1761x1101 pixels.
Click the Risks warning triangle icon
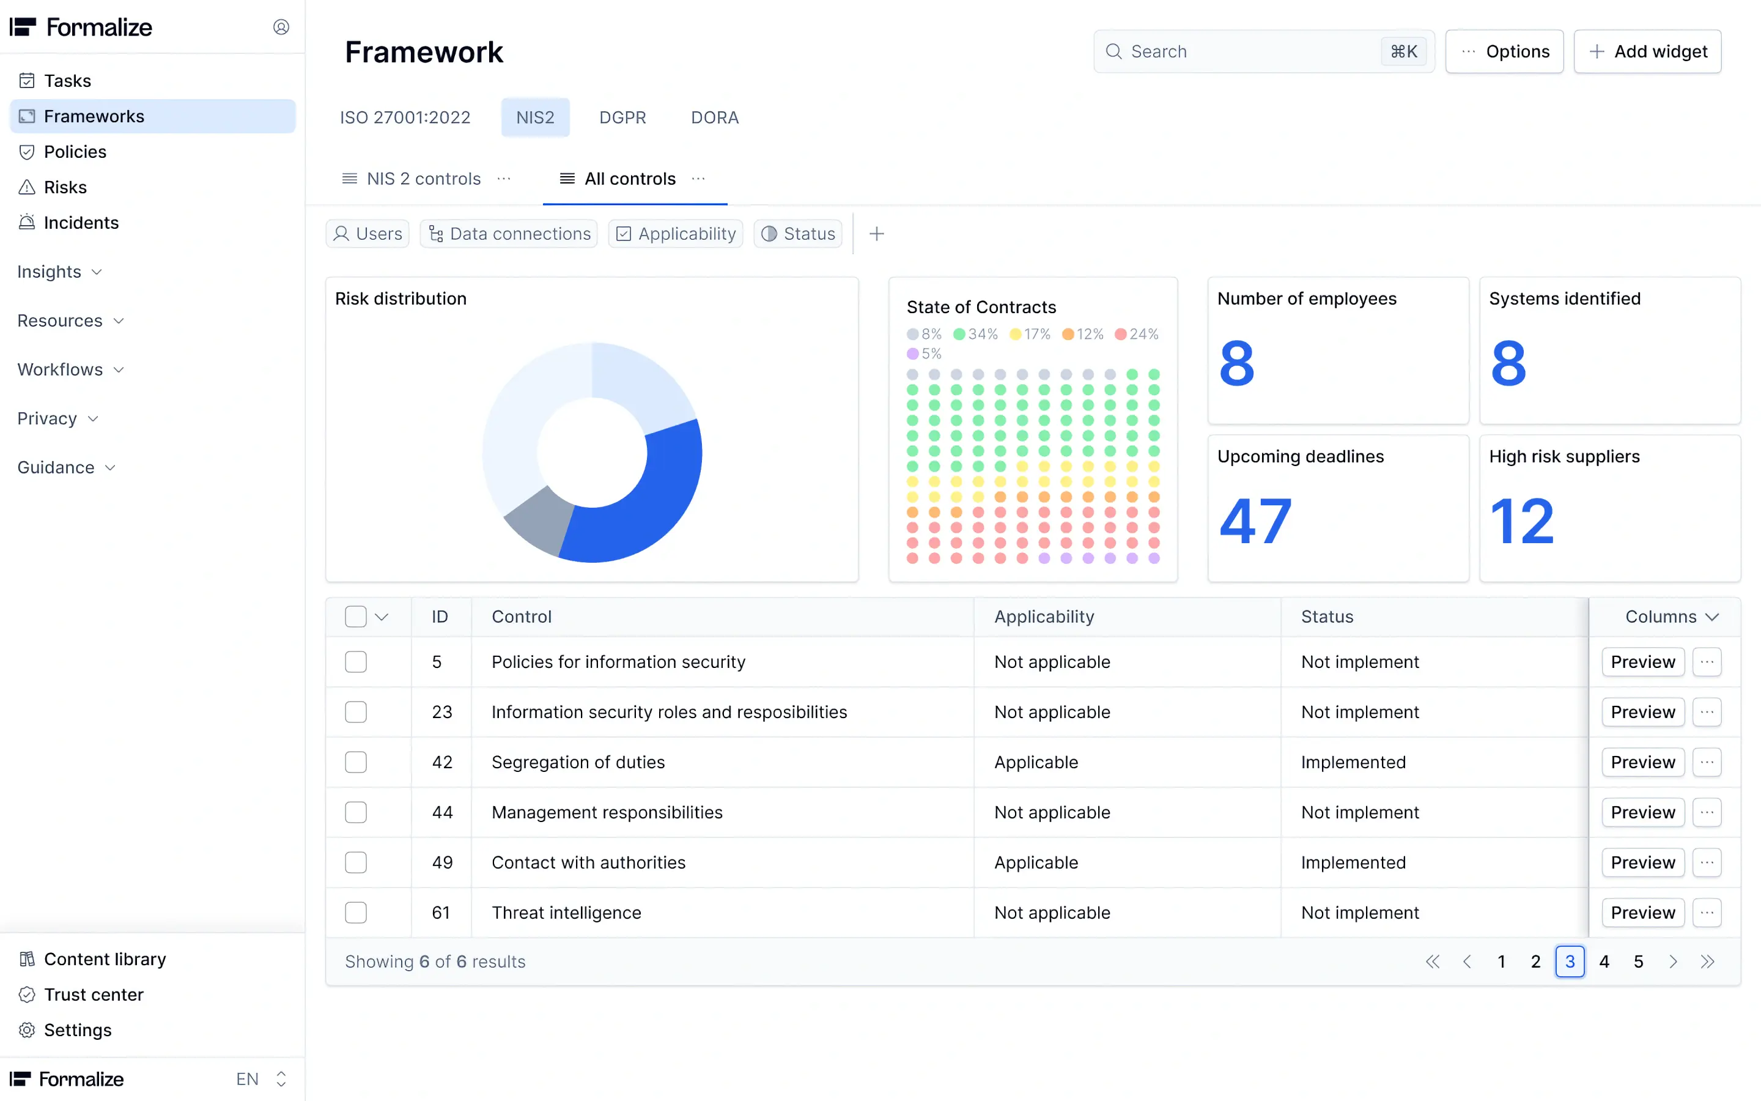27,187
